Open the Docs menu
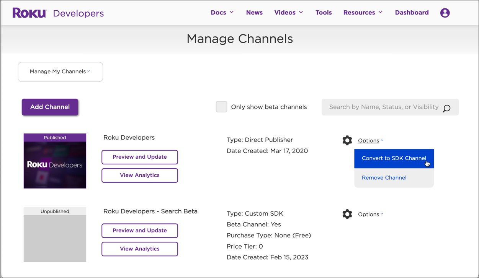Viewport: 479px width, 278px height. pos(222,12)
